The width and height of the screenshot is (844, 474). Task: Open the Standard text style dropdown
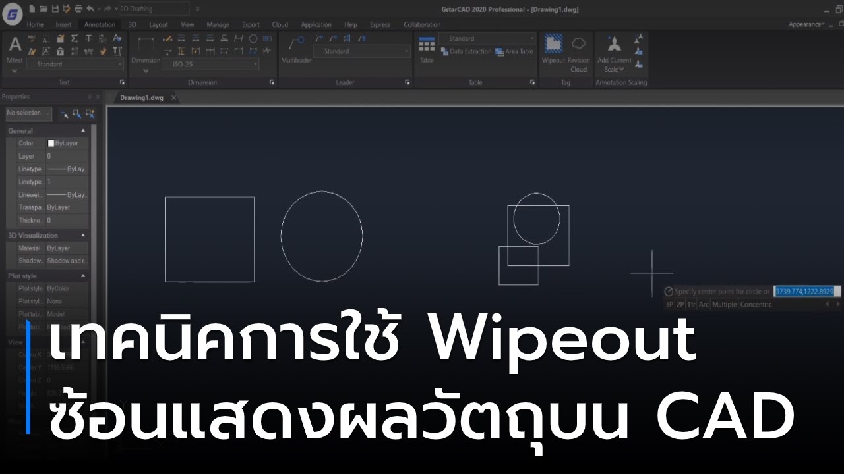[75, 65]
